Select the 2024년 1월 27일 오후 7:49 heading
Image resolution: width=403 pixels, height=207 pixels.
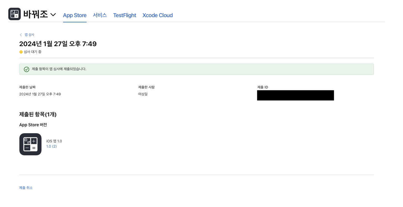coord(58,44)
